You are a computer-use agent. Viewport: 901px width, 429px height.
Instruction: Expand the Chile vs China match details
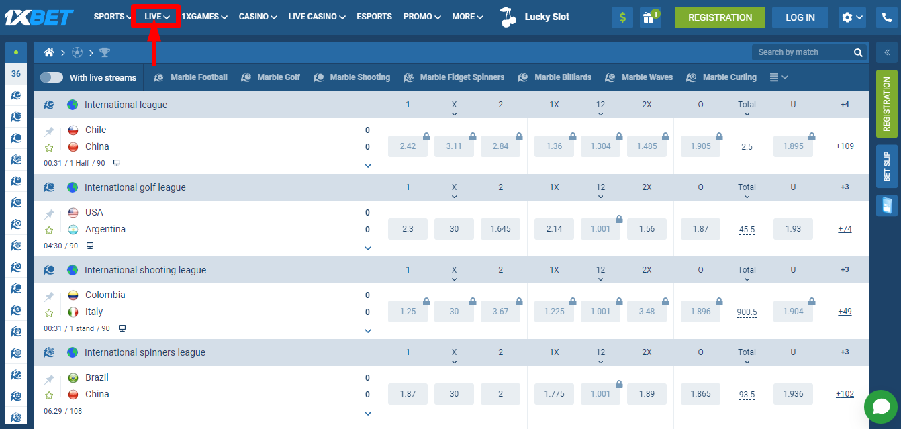[368, 166]
